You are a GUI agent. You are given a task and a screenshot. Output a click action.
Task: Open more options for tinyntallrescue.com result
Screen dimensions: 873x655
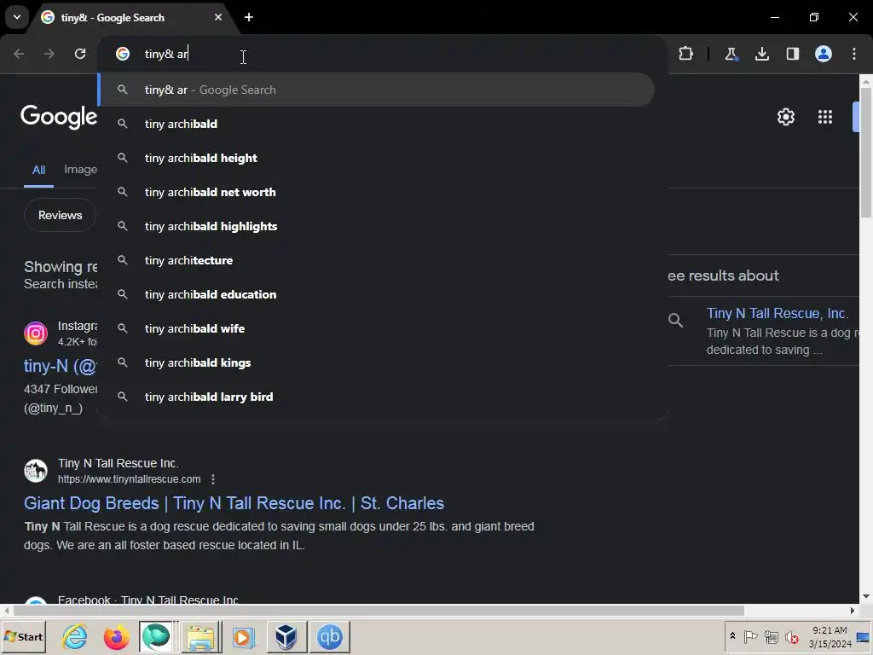point(213,479)
